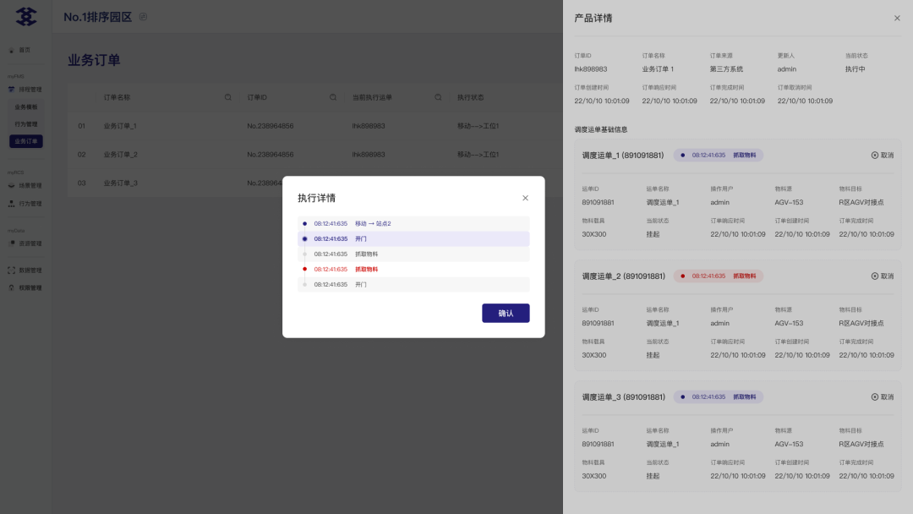Click the 确认 button in the dialog
Screen dimensions: 913x514
point(506,313)
